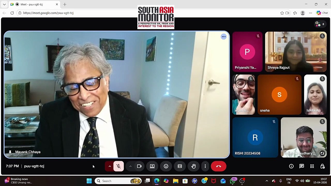Start presenting your screen
This screenshot has width=331, height=186.
click(152, 166)
